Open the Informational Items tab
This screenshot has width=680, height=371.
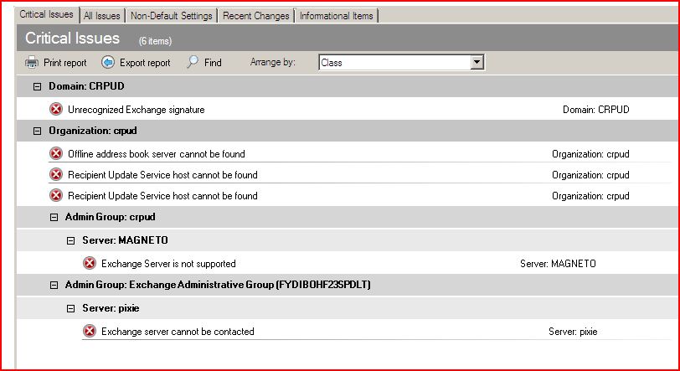tap(337, 16)
